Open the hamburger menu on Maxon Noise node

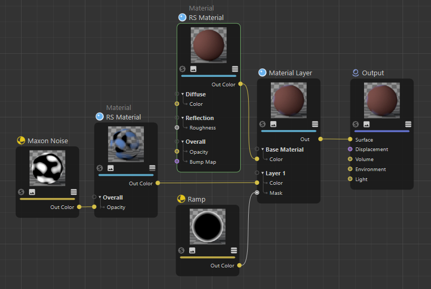tap(73, 192)
